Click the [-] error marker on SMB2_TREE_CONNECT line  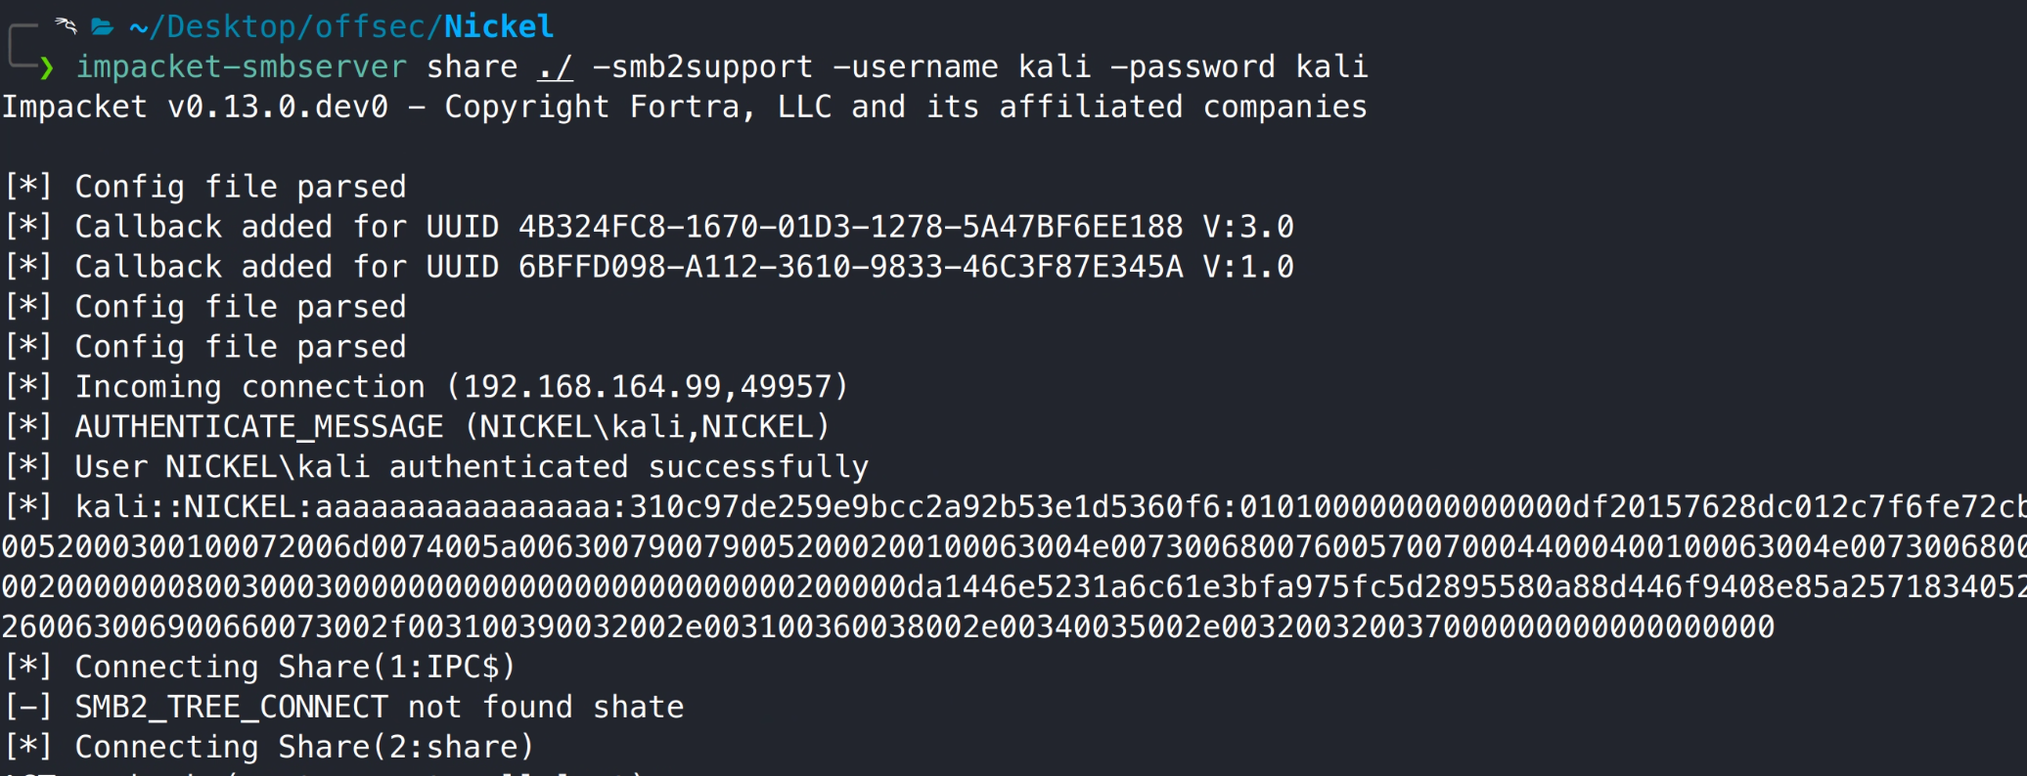click(x=28, y=707)
